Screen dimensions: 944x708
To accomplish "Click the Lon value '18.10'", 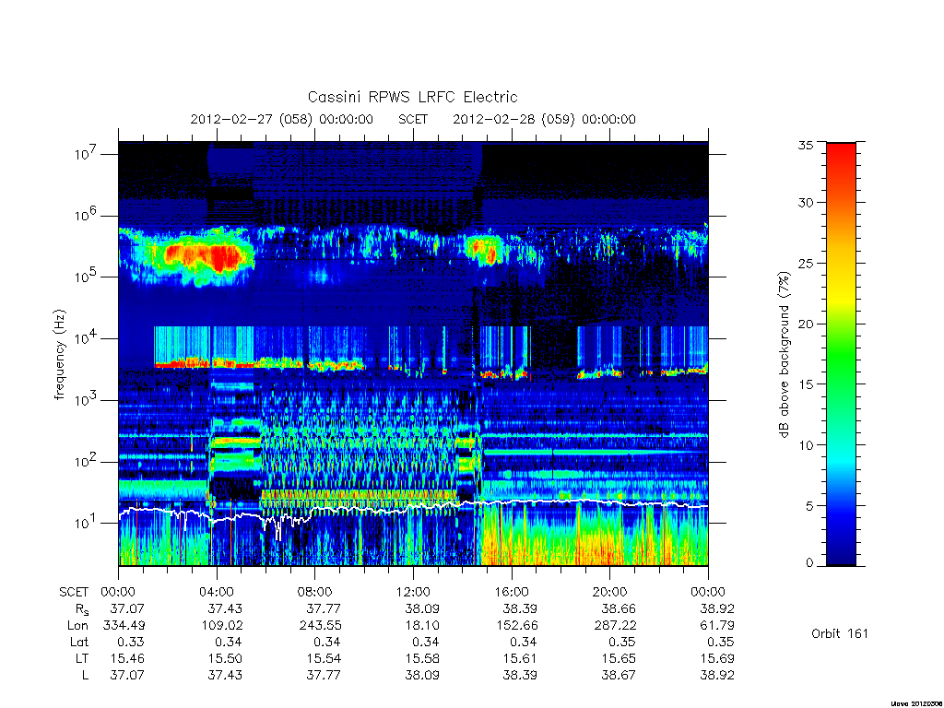I will 422,626.
